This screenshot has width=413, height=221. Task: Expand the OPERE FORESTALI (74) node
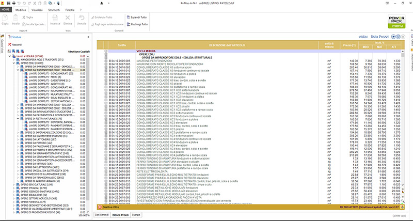pyautogui.click(x=14, y=202)
